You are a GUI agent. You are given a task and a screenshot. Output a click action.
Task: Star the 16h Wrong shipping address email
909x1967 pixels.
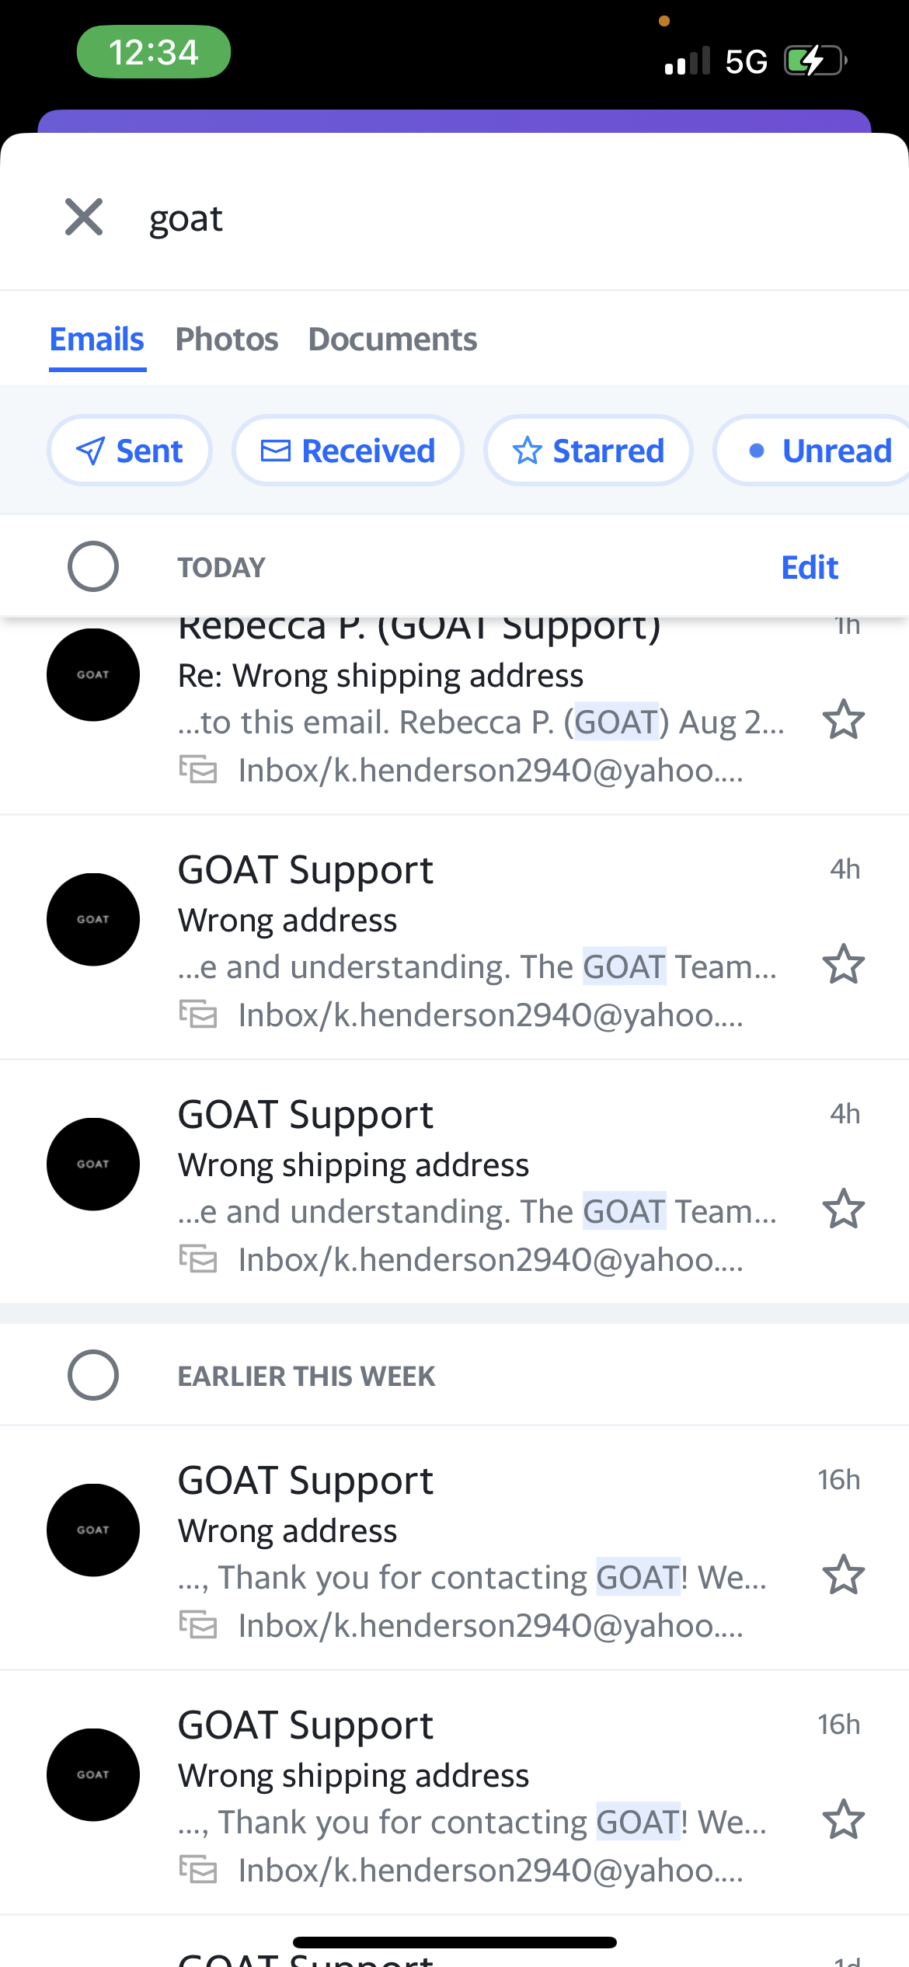pos(844,1819)
